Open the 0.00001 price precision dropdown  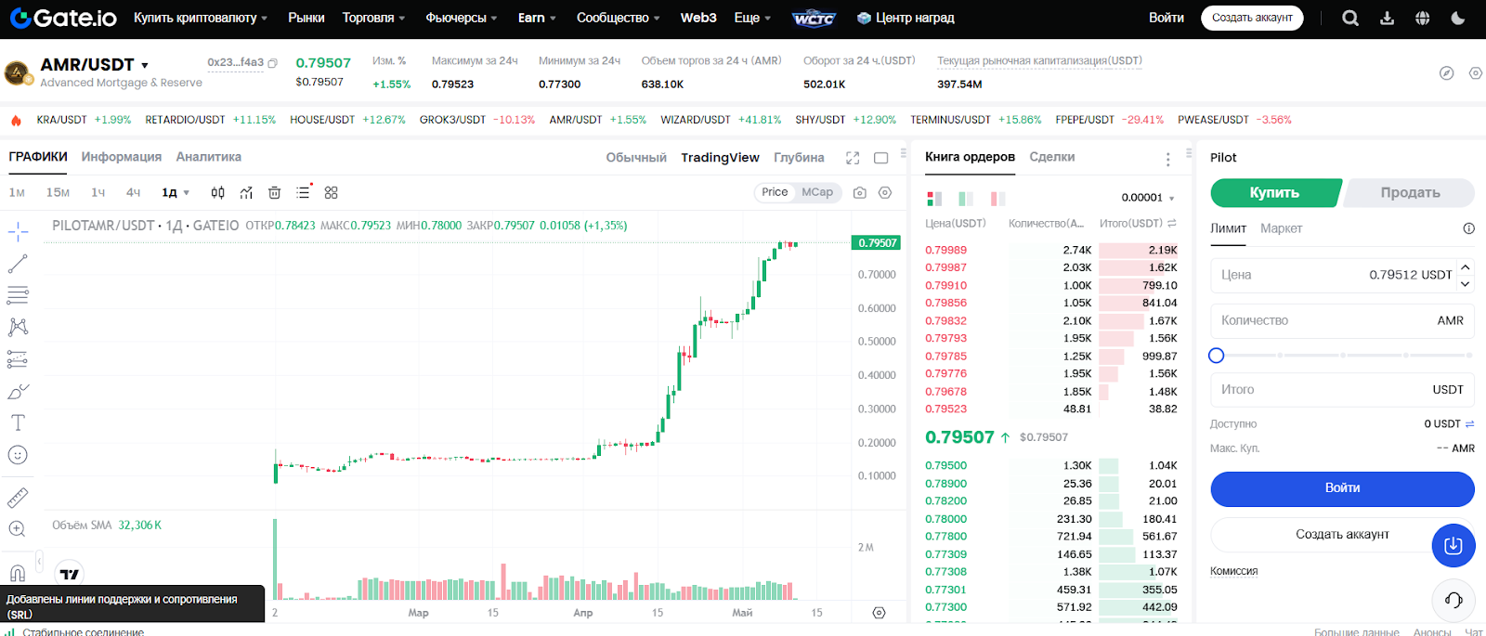coord(1148,198)
